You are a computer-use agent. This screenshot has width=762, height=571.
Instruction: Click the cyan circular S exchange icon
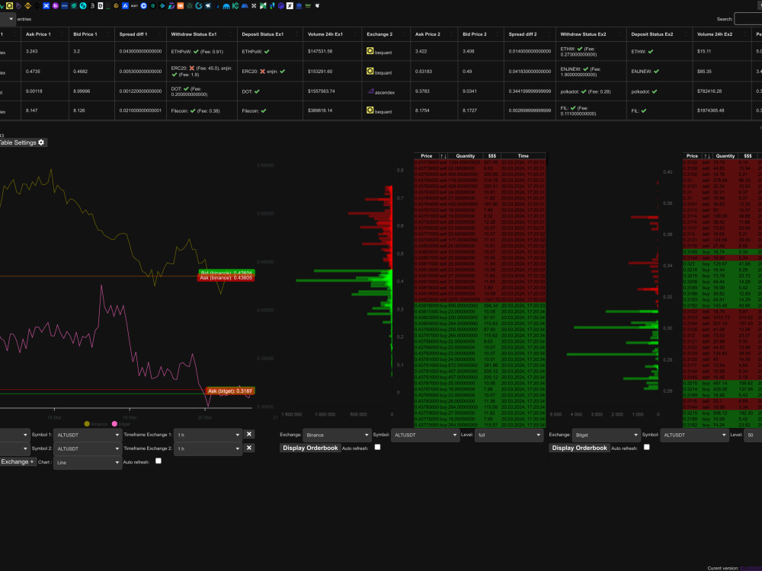click(83, 6)
